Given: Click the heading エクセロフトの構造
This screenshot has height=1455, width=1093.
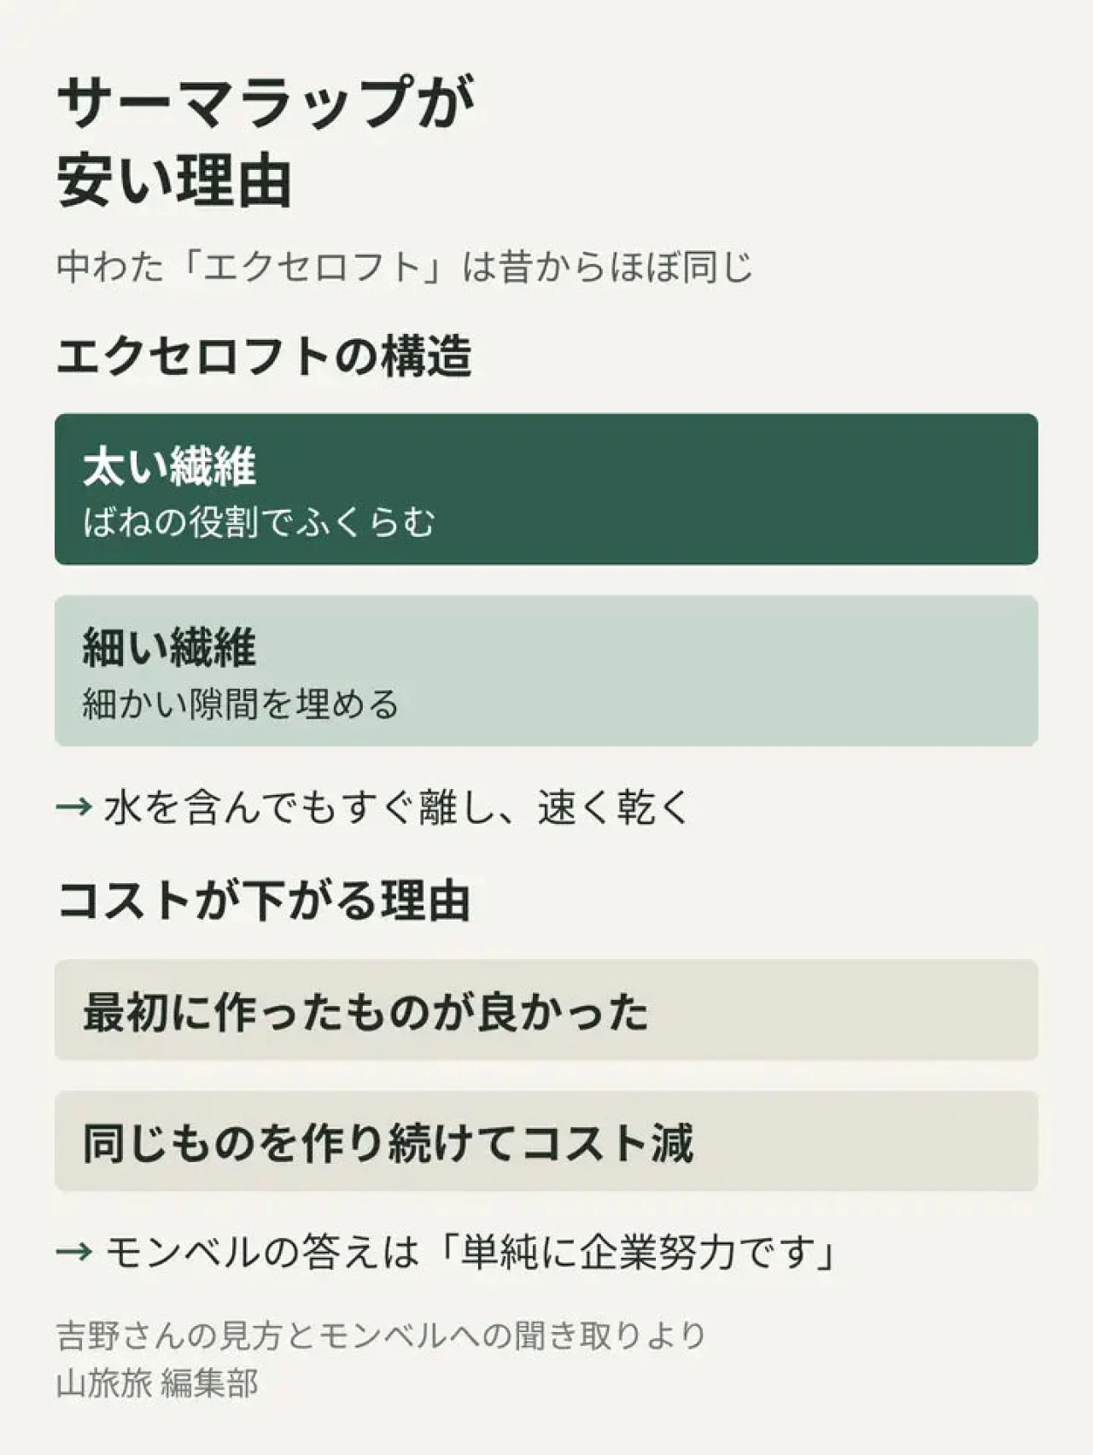Looking at the screenshot, I should [x=264, y=355].
